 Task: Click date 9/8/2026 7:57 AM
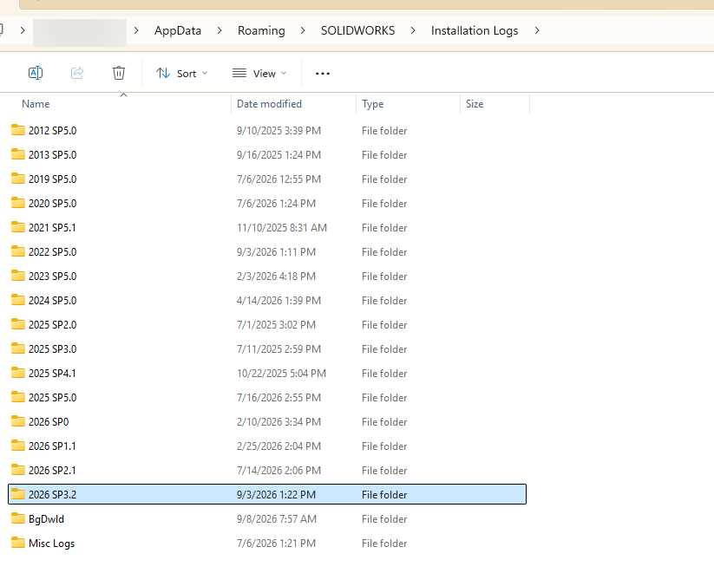pyautogui.click(x=277, y=519)
